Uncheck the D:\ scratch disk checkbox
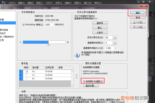This screenshot has height=103, width=155. [x=27, y=72]
